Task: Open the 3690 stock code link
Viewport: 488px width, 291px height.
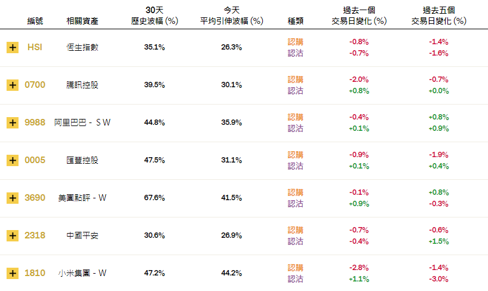Action: 35,198
